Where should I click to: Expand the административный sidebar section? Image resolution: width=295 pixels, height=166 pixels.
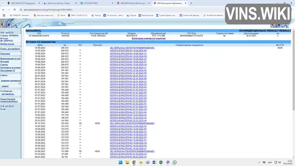point(11,80)
